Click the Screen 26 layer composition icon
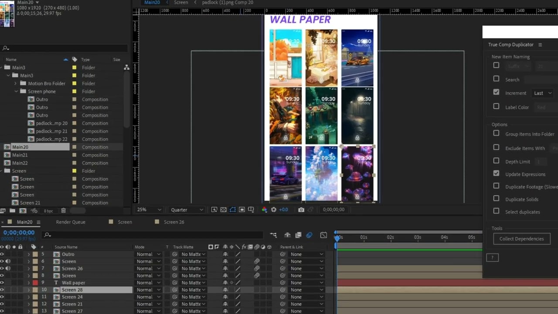 (x=56, y=269)
